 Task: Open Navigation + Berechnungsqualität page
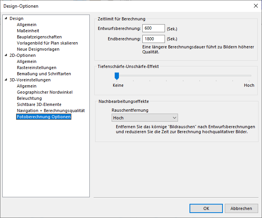click(51, 111)
